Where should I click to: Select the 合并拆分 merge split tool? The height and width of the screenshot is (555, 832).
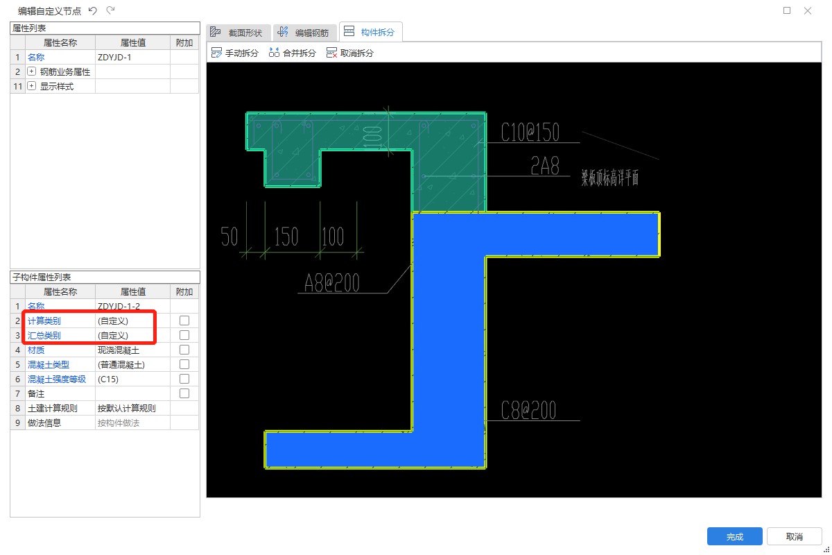tap(292, 53)
